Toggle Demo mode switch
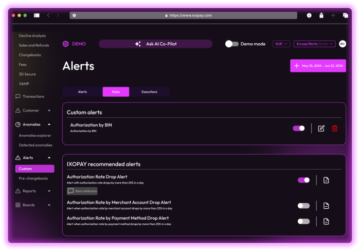360x251 pixels. [232, 44]
